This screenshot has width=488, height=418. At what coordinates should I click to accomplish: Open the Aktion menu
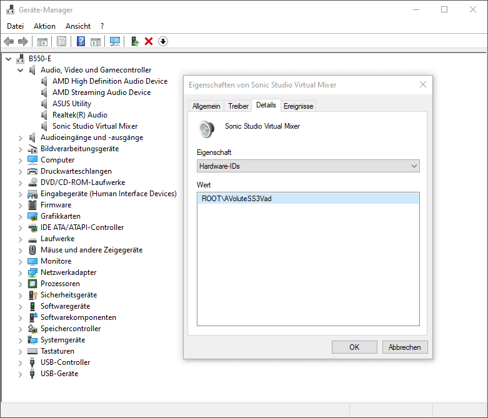44,26
